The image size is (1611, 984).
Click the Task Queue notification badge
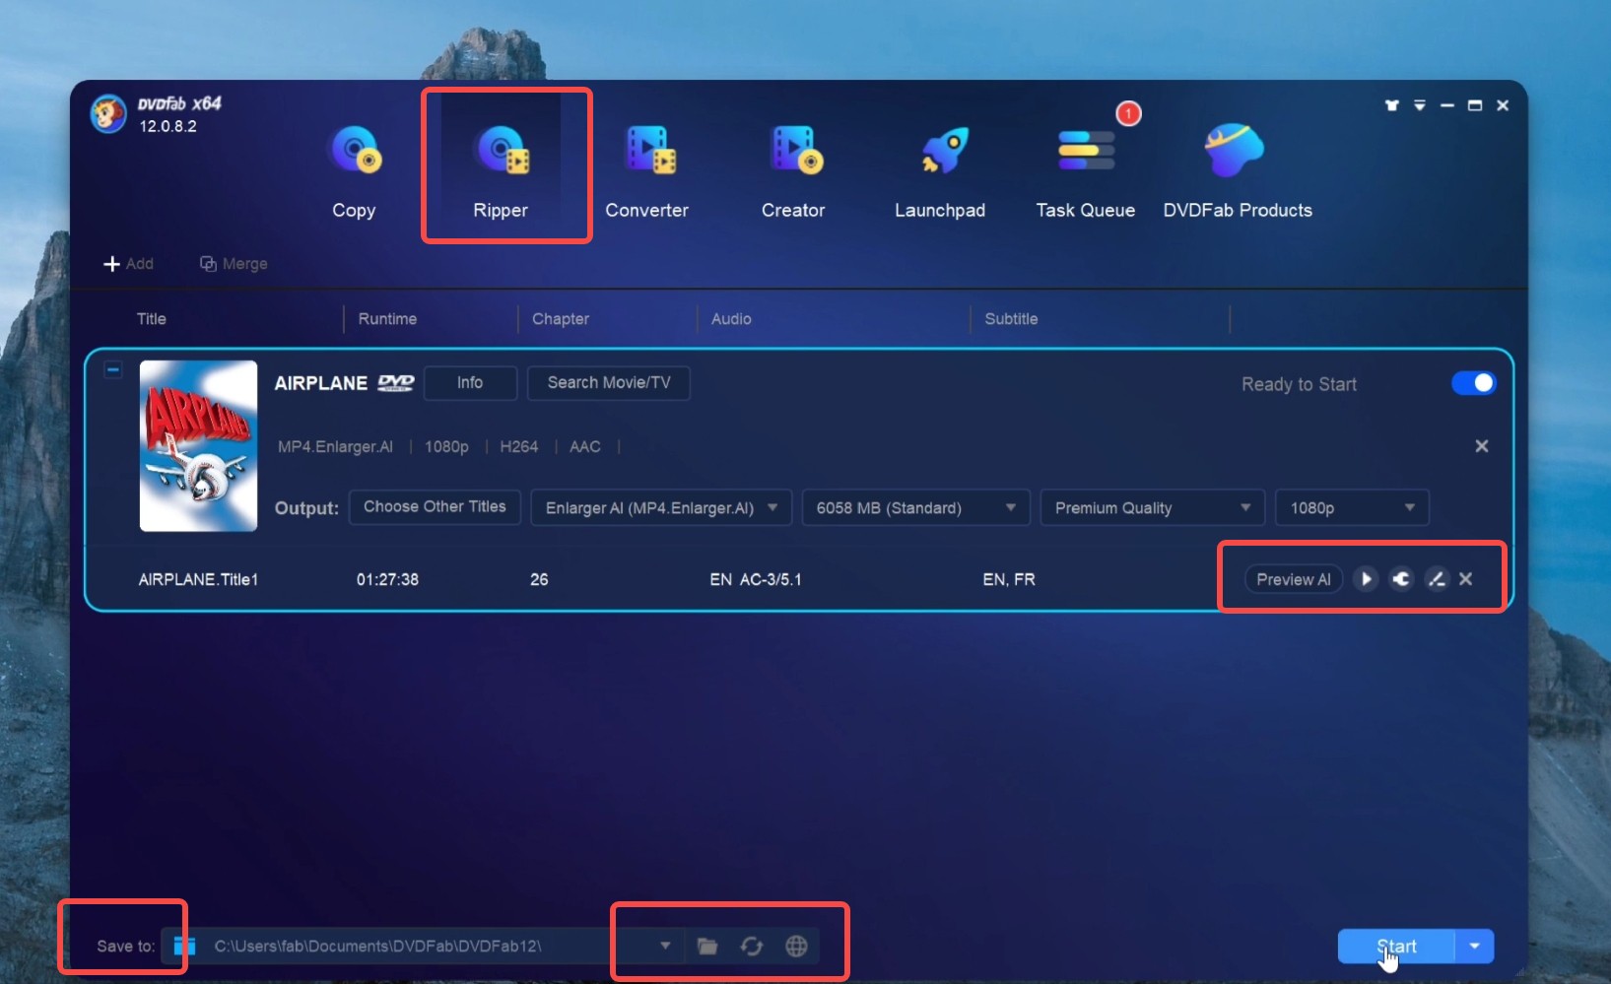(1128, 114)
